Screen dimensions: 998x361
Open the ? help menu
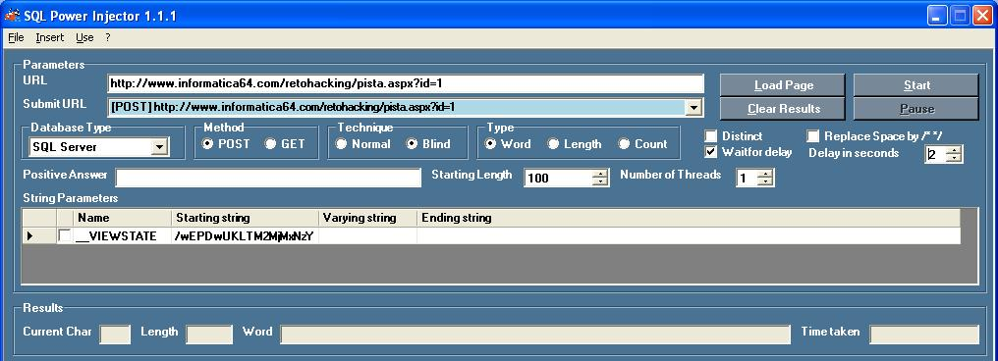[108, 37]
